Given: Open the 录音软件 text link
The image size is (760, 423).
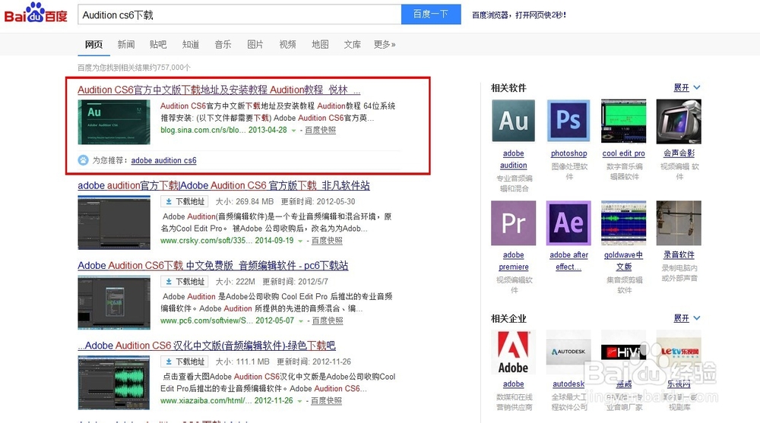Looking at the screenshot, I should point(679,255).
